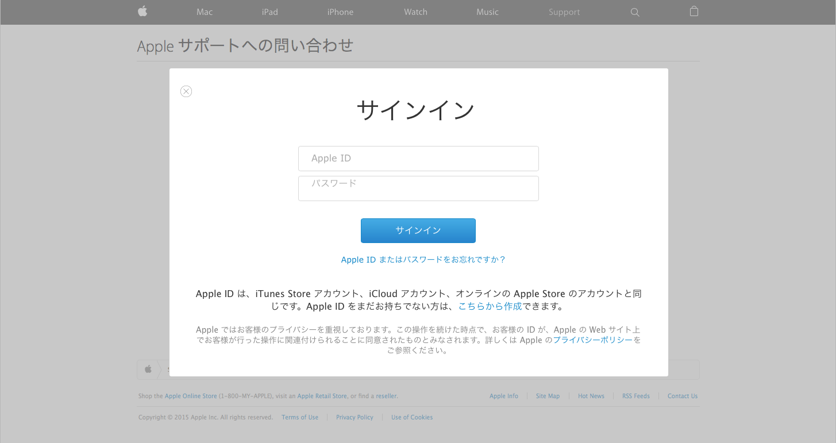
Task: Open the search magnifier icon
Action: tap(635, 12)
